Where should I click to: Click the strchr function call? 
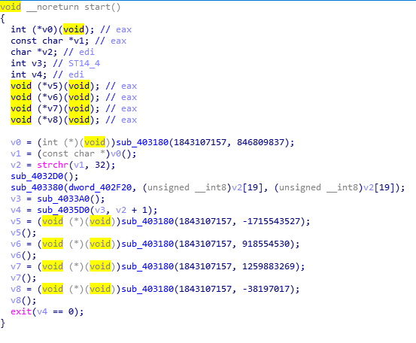[x=53, y=165]
